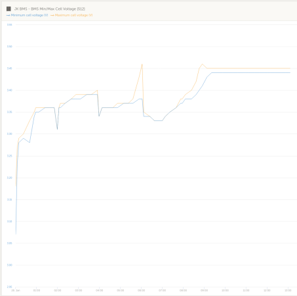The width and height of the screenshot is (297, 296).
Task: Click the flat blue plateau near 11:00
Action: [x=246, y=72]
